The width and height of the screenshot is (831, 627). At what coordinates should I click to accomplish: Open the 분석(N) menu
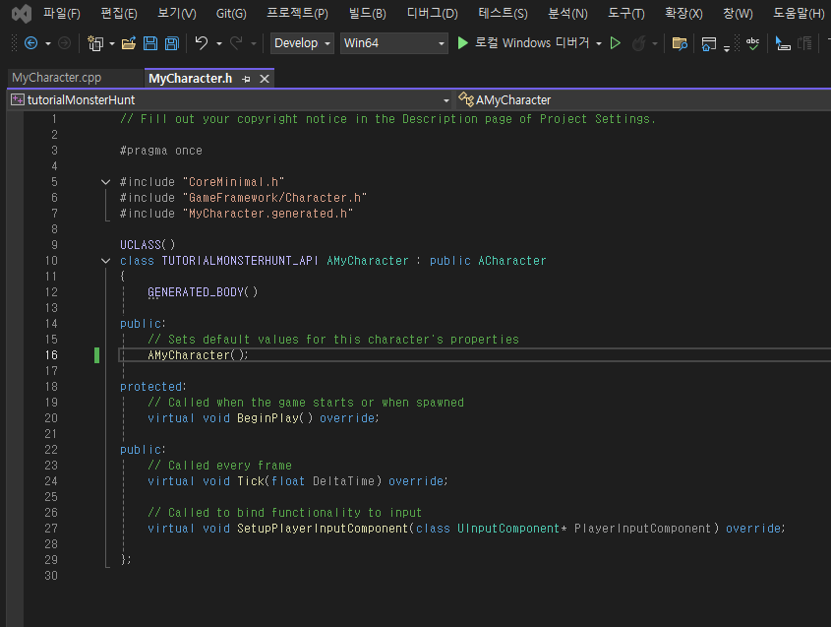[567, 13]
